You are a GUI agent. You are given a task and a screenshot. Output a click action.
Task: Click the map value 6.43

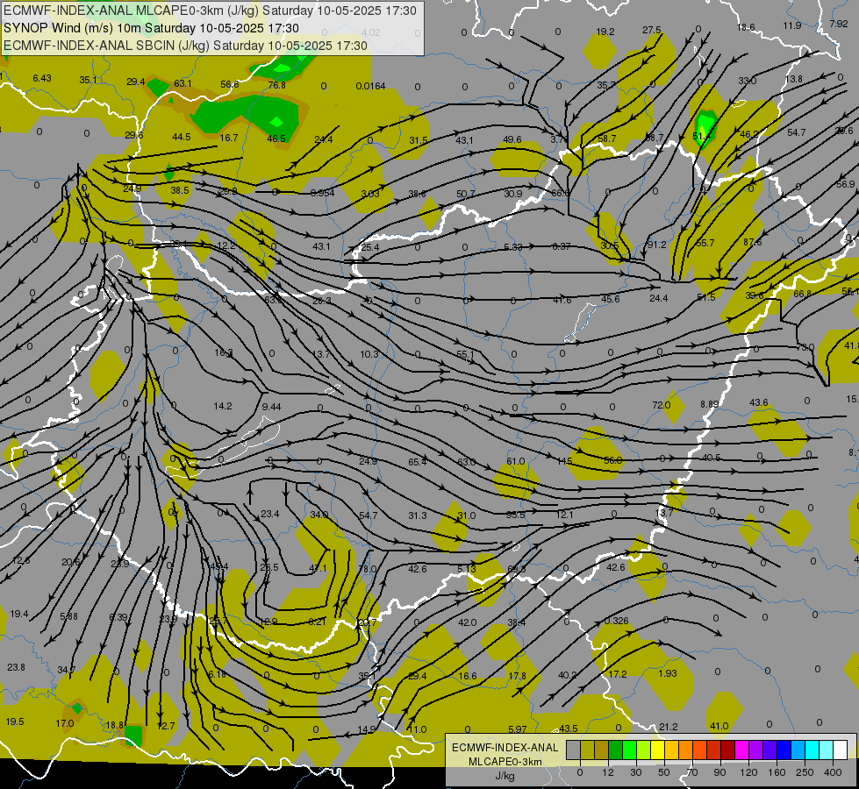(x=42, y=78)
